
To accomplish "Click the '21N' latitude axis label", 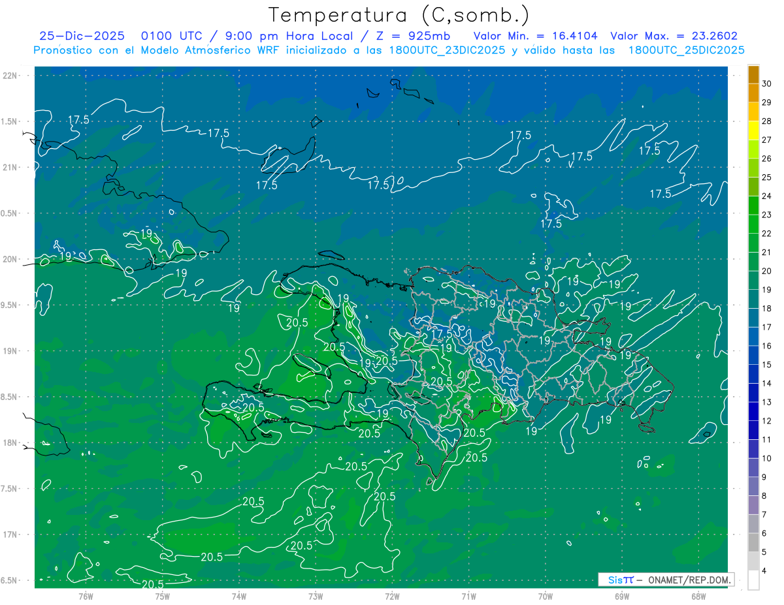I will 10,167.
